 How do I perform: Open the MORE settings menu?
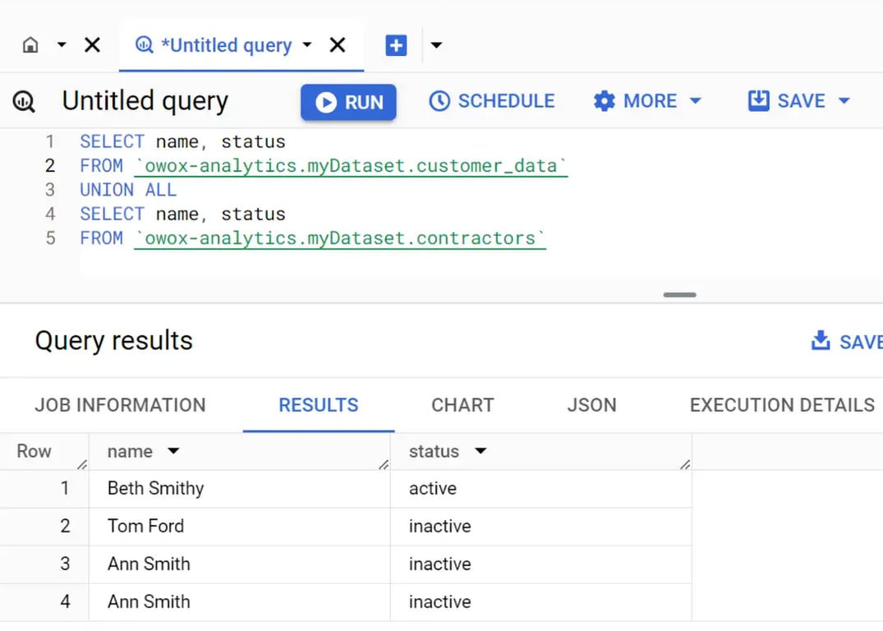(647, 101)
